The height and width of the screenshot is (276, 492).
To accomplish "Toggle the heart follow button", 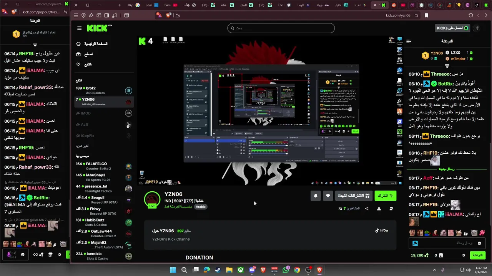I will [x=328, y=195].
